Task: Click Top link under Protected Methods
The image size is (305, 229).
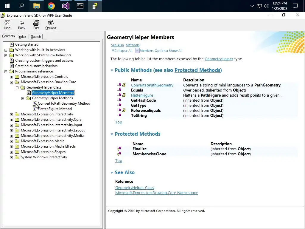Action: pos(119,160)
